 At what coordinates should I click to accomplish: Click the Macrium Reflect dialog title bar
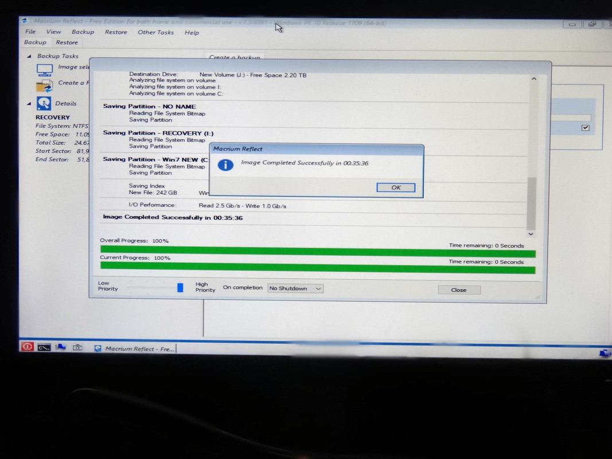point(317,149)
